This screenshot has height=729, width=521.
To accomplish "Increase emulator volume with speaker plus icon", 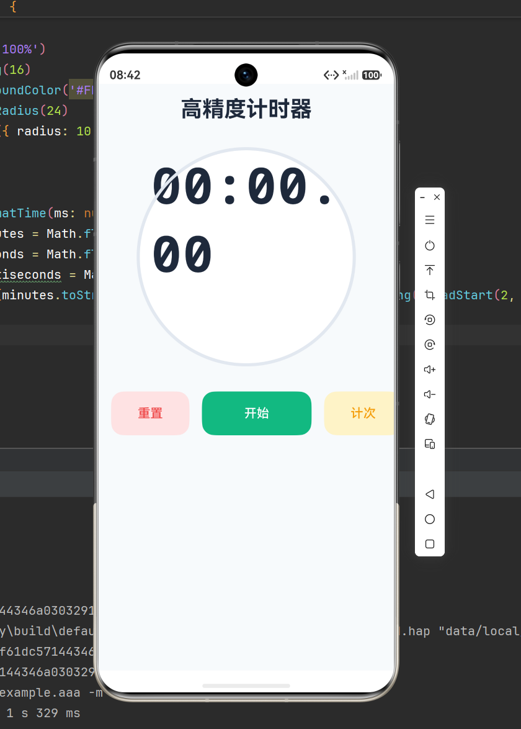I will 430,369.
